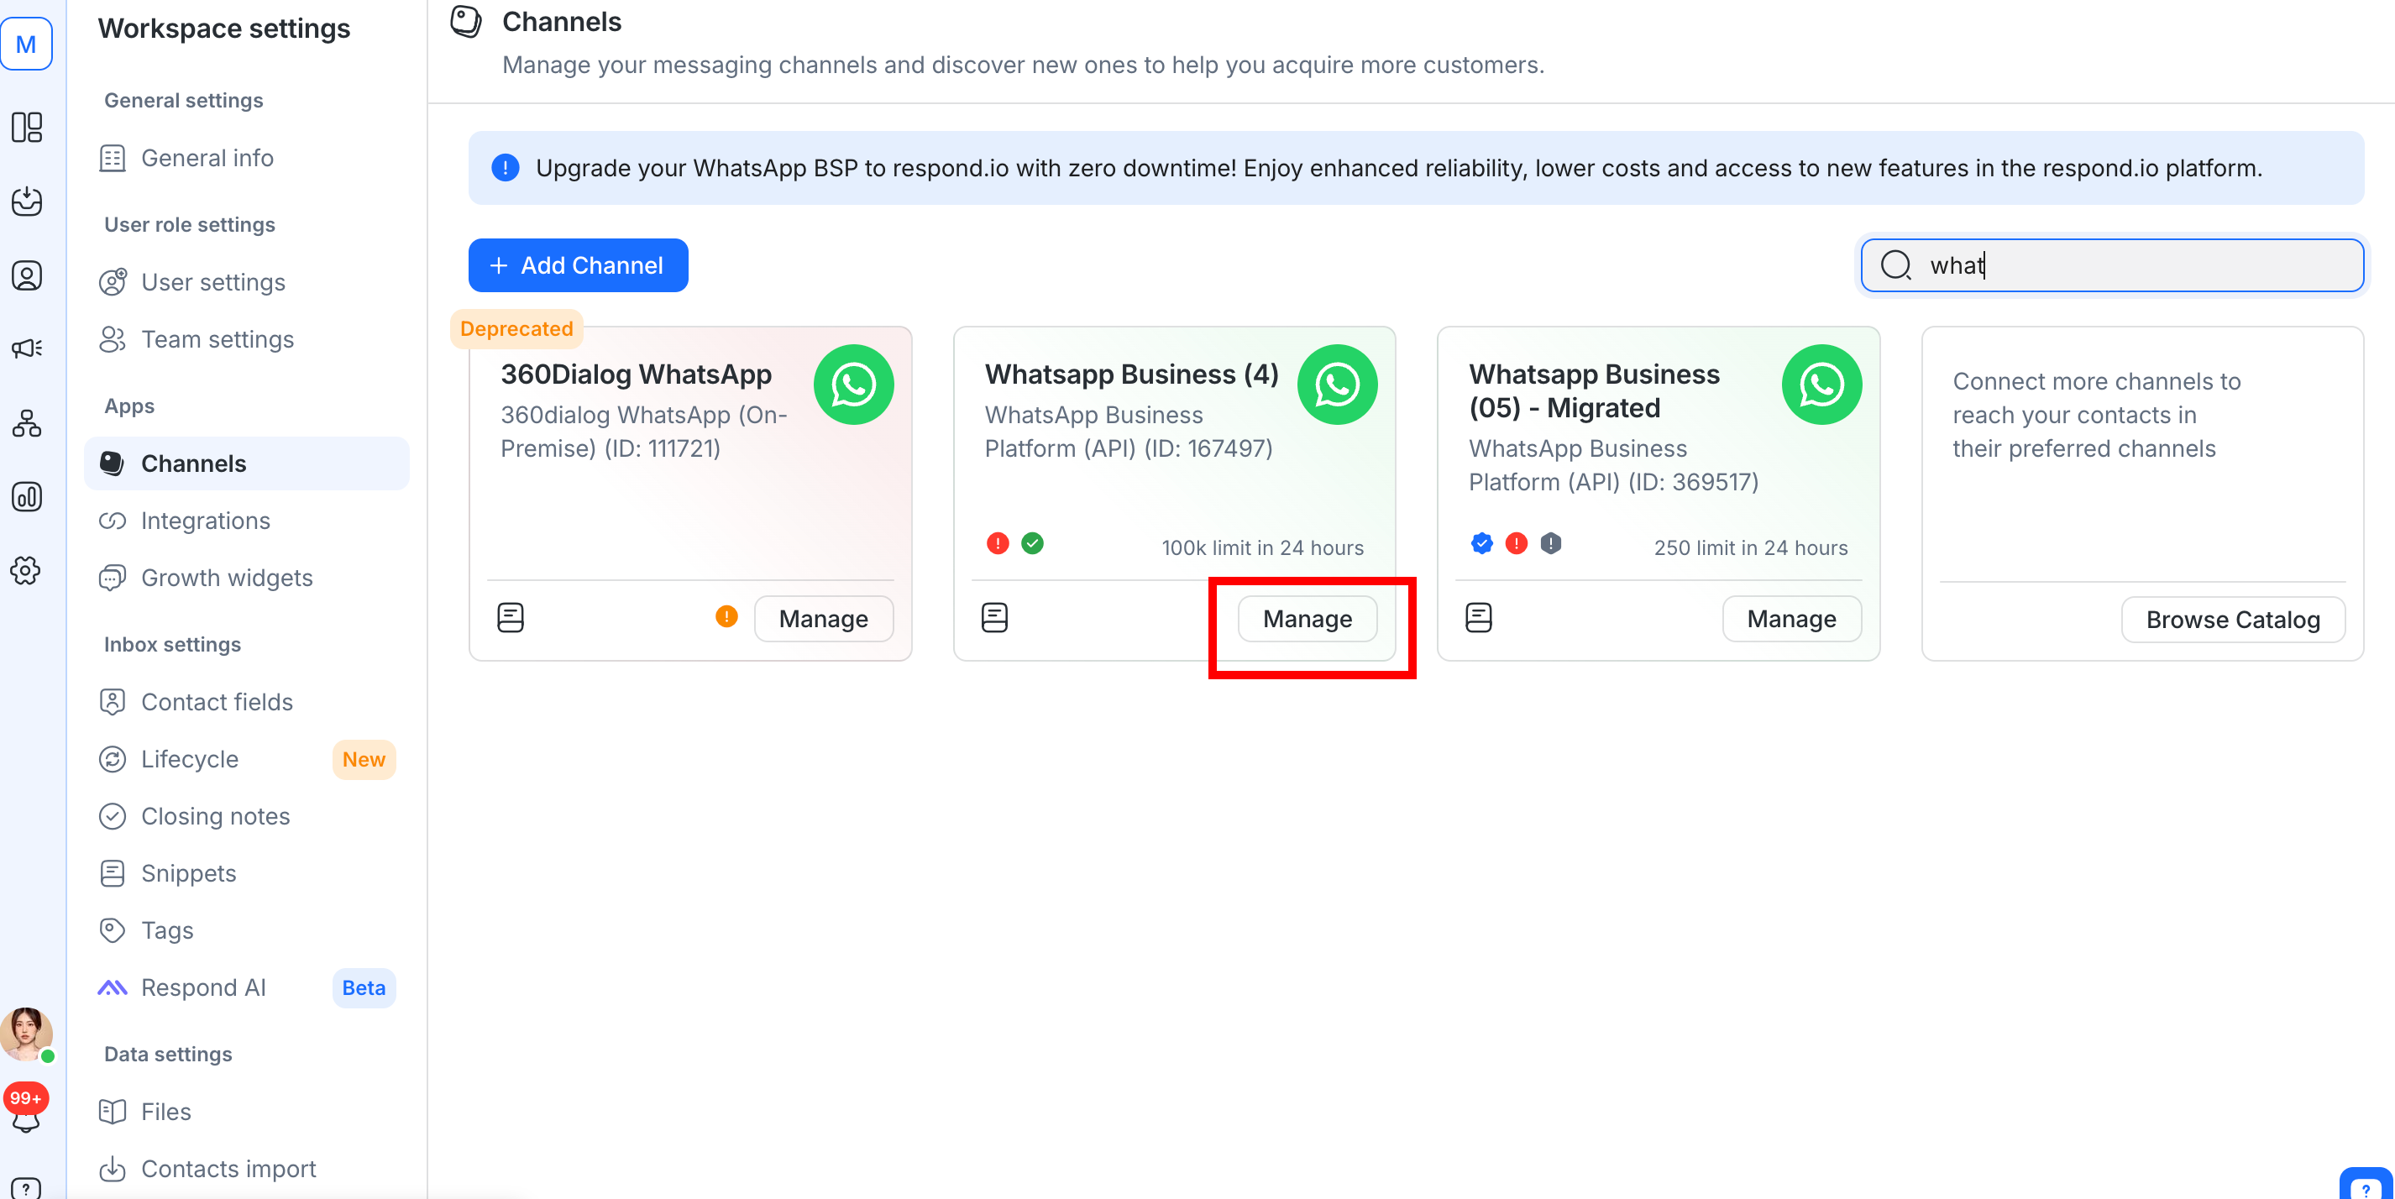Open the workflows icon in left rail
2395x1199 pixels.
(26, 423)
